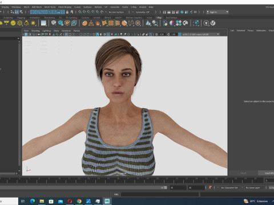Viewport: 274px width, 205px height.
Task: Open the Mesh Tools menu
Action: (x=50, y=7)
